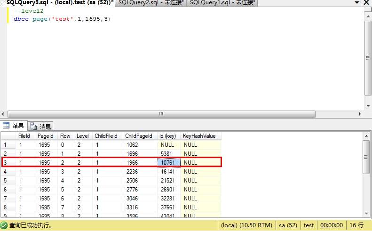Click the ChildPageId column header
This screenshot has width=372, height=231.
coord(140,136)
